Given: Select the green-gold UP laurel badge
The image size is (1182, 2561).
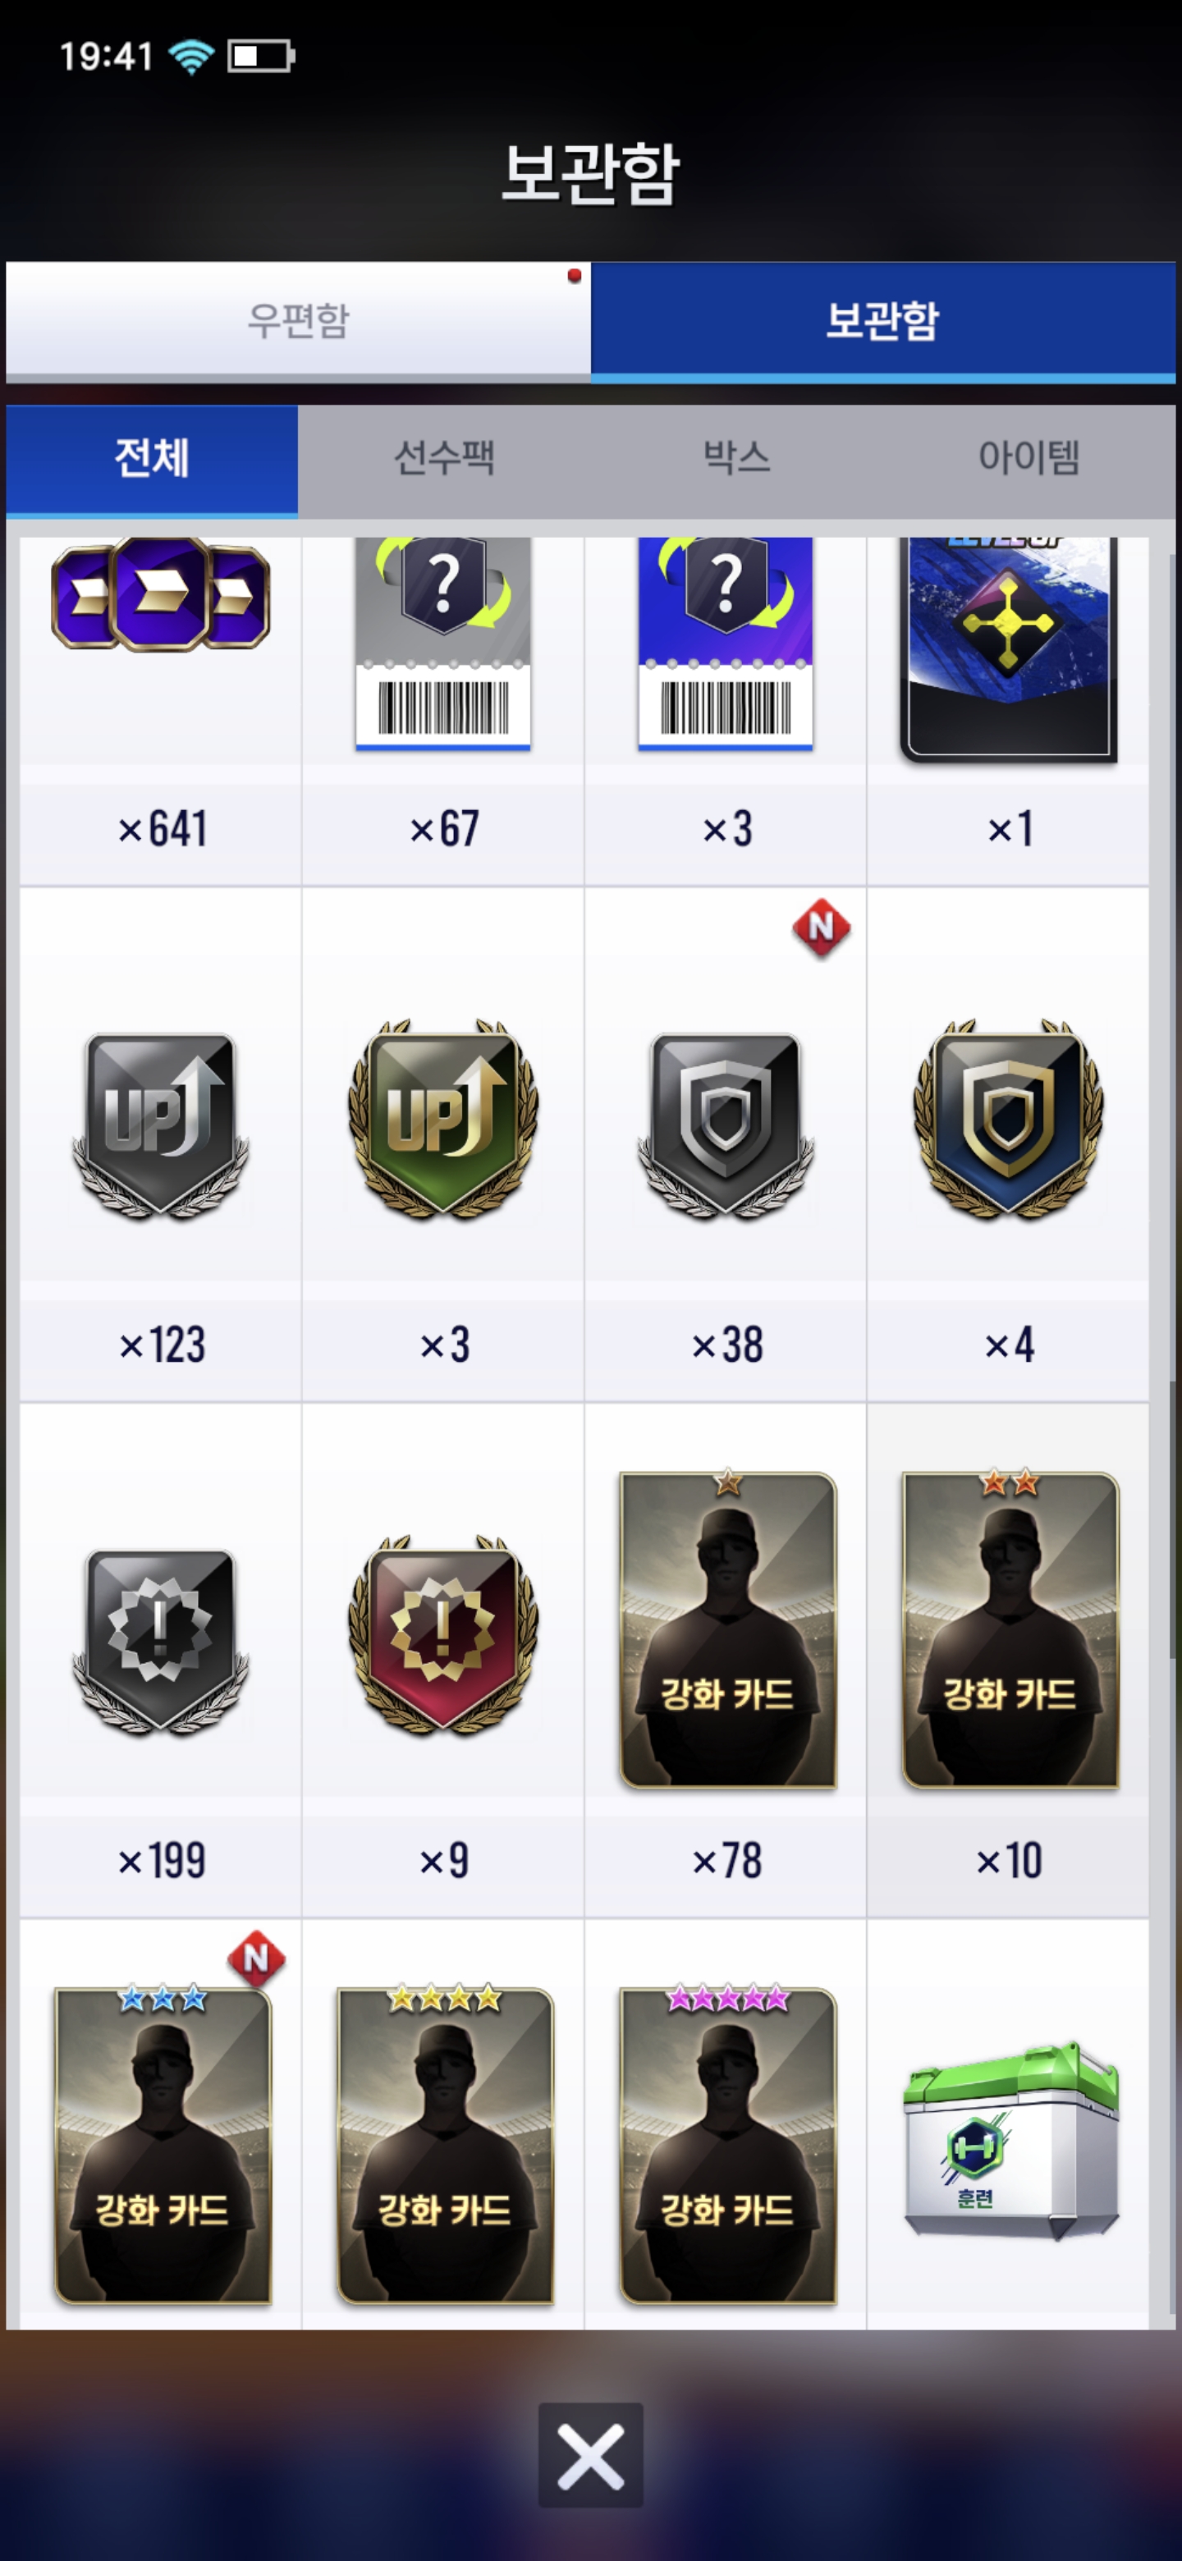Looking at the screenshot, I should 443,1119.
